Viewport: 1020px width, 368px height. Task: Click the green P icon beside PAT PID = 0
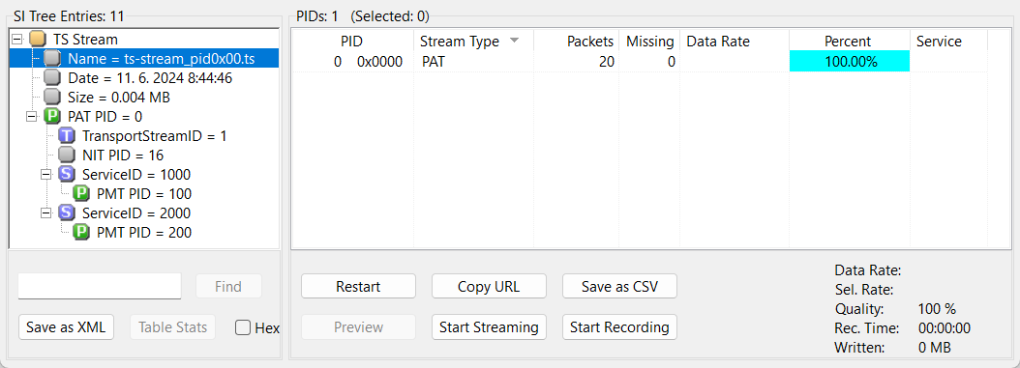52,117
